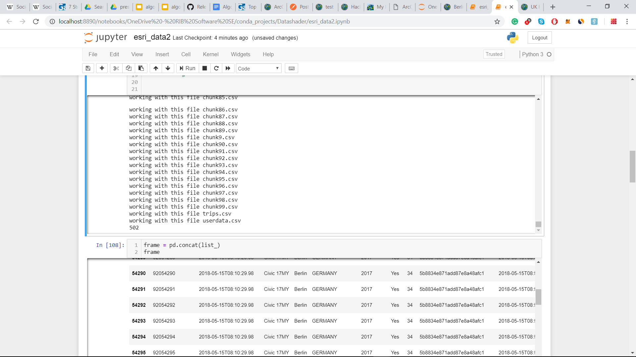
Task: Open the Code cell type dropdown
Action: click(x=258, y=68)
